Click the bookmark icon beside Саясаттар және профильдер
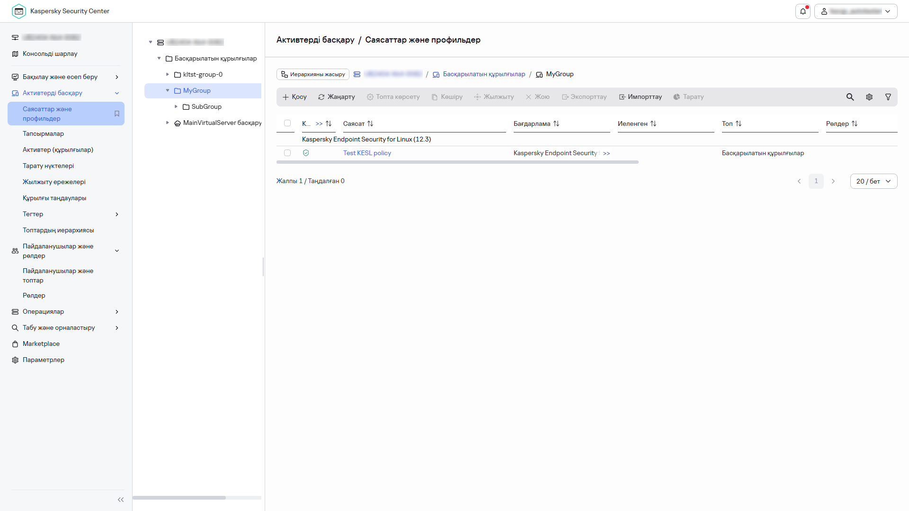The height and width of the screenshot is (511, 909). click(117, 114)
